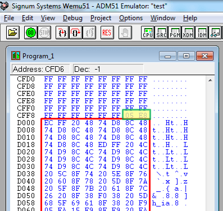This screenshot has height=211, width=223.
Task: Open the CPU window icon
Action: [148, 33]
